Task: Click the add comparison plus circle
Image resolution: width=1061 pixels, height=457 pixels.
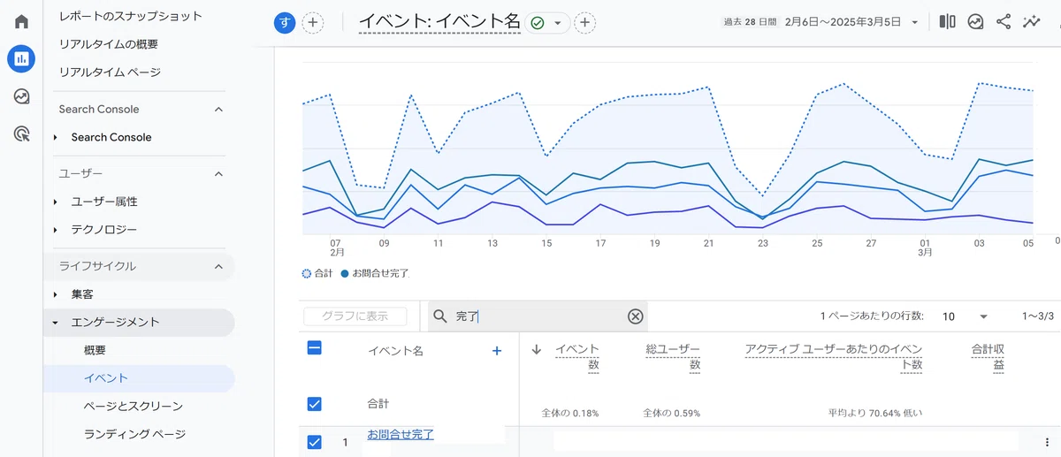Action: pos(312,23)
